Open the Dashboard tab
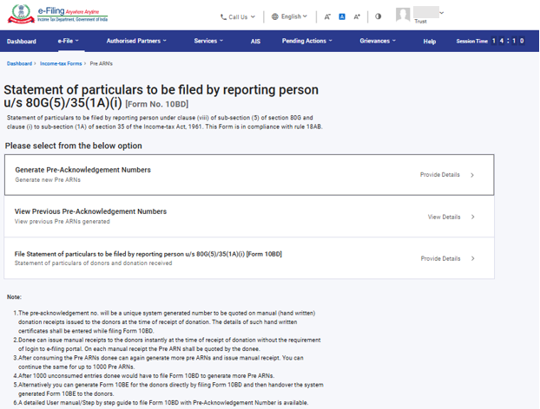 click(x=22, y=42)
